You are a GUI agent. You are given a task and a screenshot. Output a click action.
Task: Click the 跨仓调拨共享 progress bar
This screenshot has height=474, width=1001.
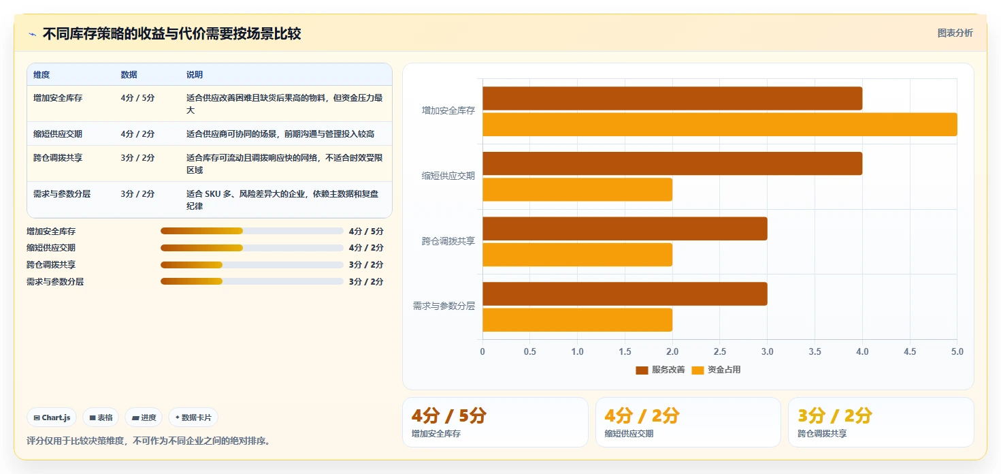(252, 264)
